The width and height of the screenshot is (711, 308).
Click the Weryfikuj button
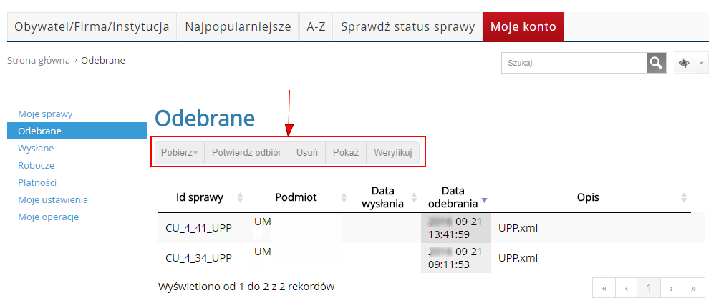click(392, 152)
